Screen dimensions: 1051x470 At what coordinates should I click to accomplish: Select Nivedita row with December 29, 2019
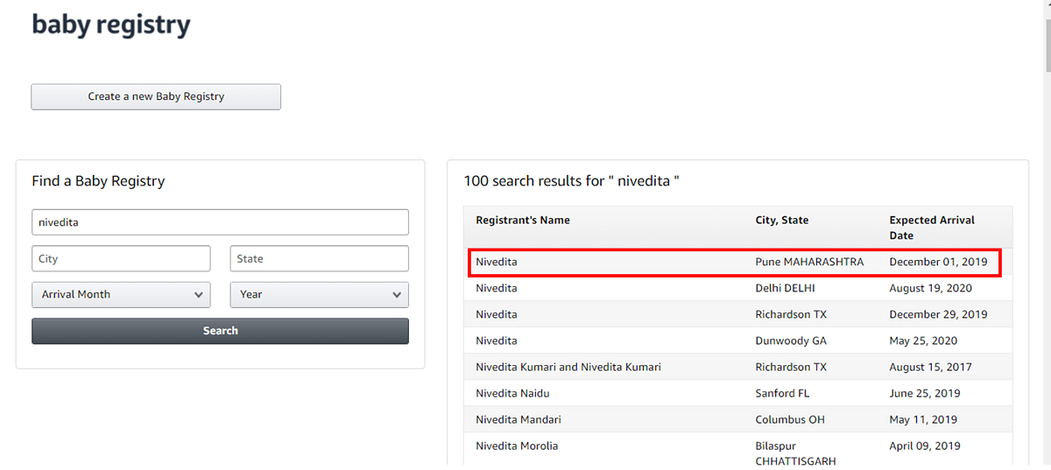737,314
